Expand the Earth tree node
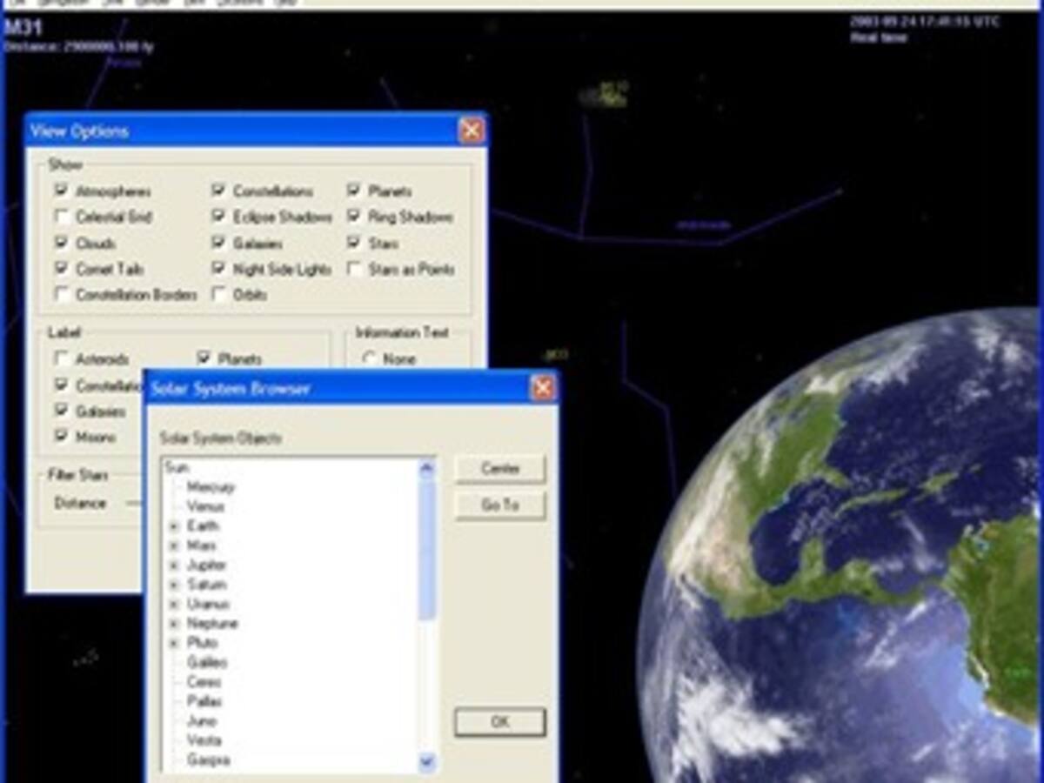1044x783 pixels. (x=174, y=526)
